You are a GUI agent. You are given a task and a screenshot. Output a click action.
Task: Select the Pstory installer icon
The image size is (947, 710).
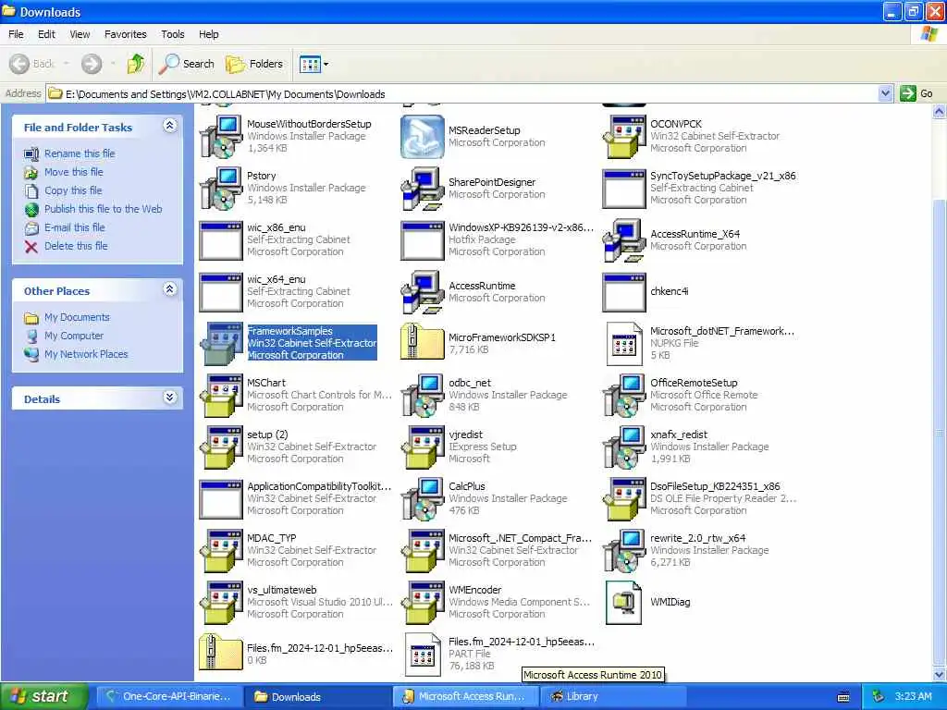(221, 189)
